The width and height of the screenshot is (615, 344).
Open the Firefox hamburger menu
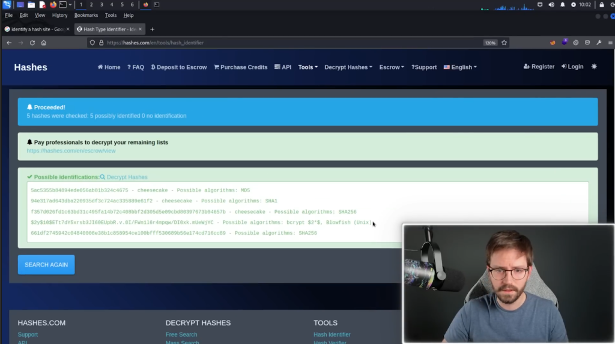click(610, 43)
